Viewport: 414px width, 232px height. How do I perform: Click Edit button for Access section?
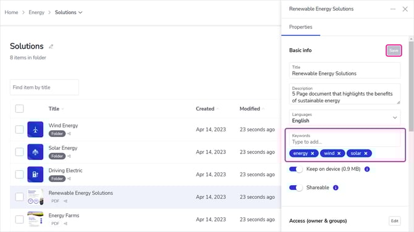(394, 221)
